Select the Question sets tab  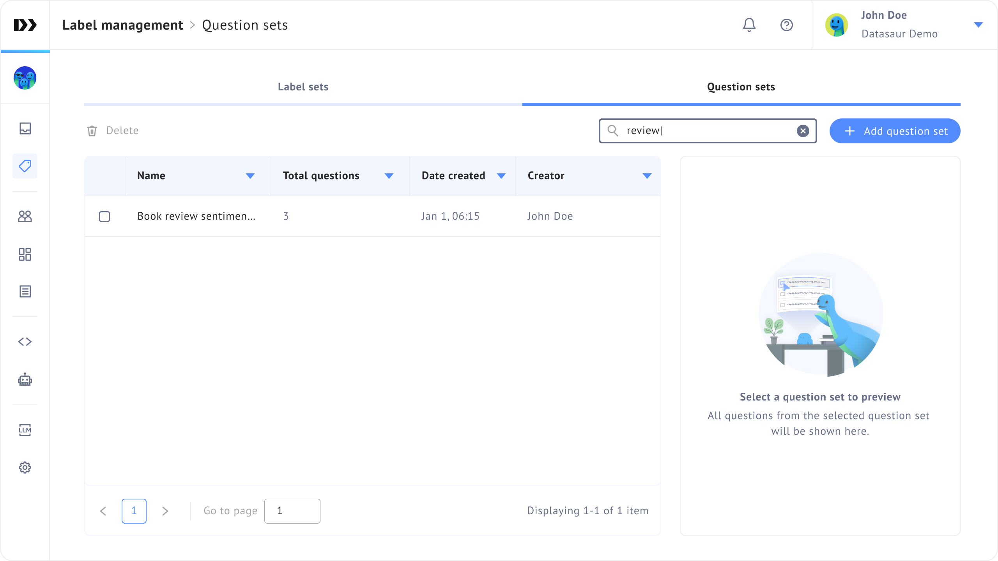pyautogui.click(x=741, y=87)
